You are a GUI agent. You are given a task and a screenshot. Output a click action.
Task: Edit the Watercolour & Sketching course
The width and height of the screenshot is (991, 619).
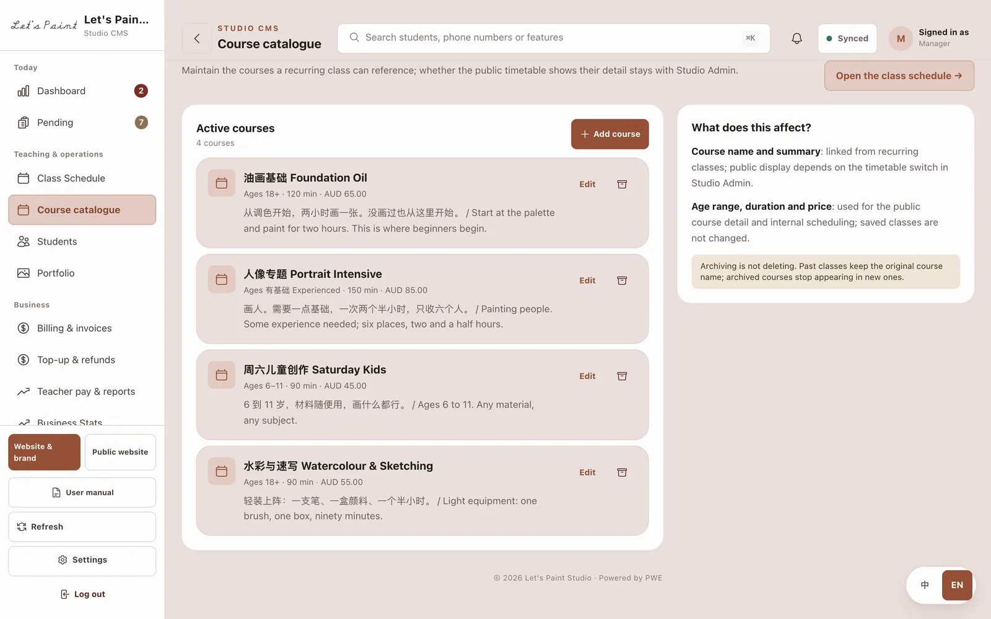pyautogui.click(x=587, y=472)
